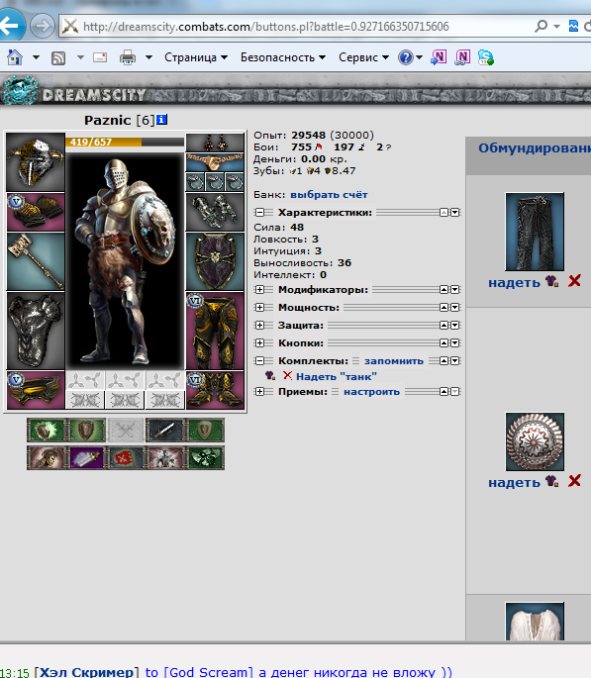Screen dimensions: 591x678
Task: Click the printer toolbar icon
Action: [x=128, y=57]
